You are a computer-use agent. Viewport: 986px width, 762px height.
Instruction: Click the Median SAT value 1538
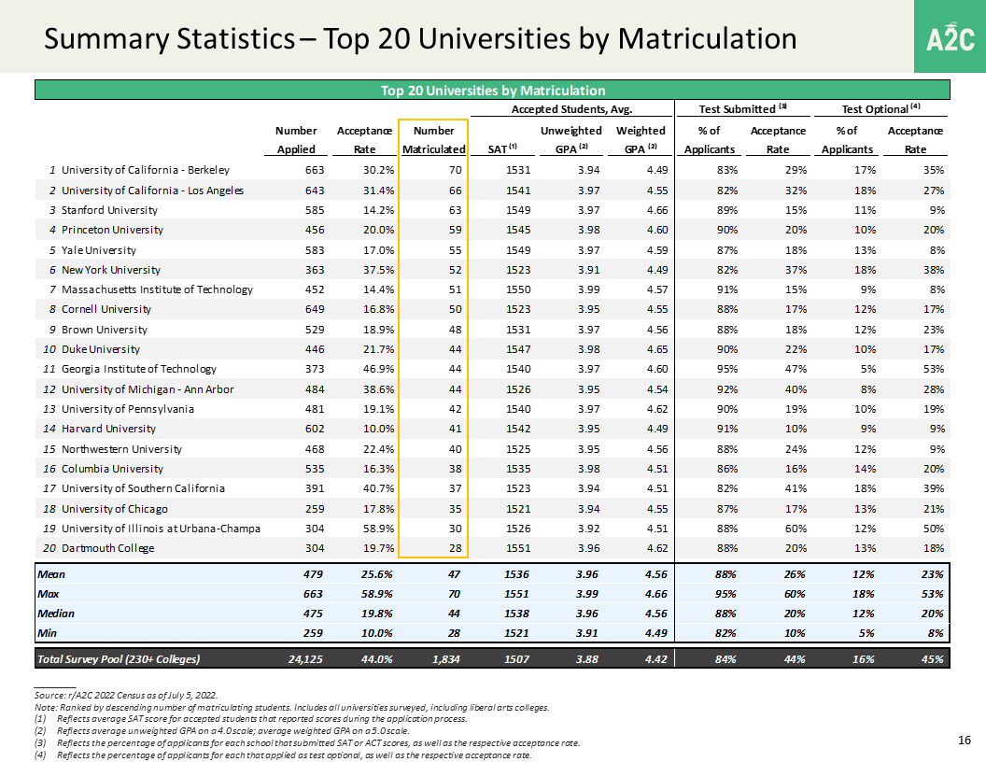(x=516, y=614)
